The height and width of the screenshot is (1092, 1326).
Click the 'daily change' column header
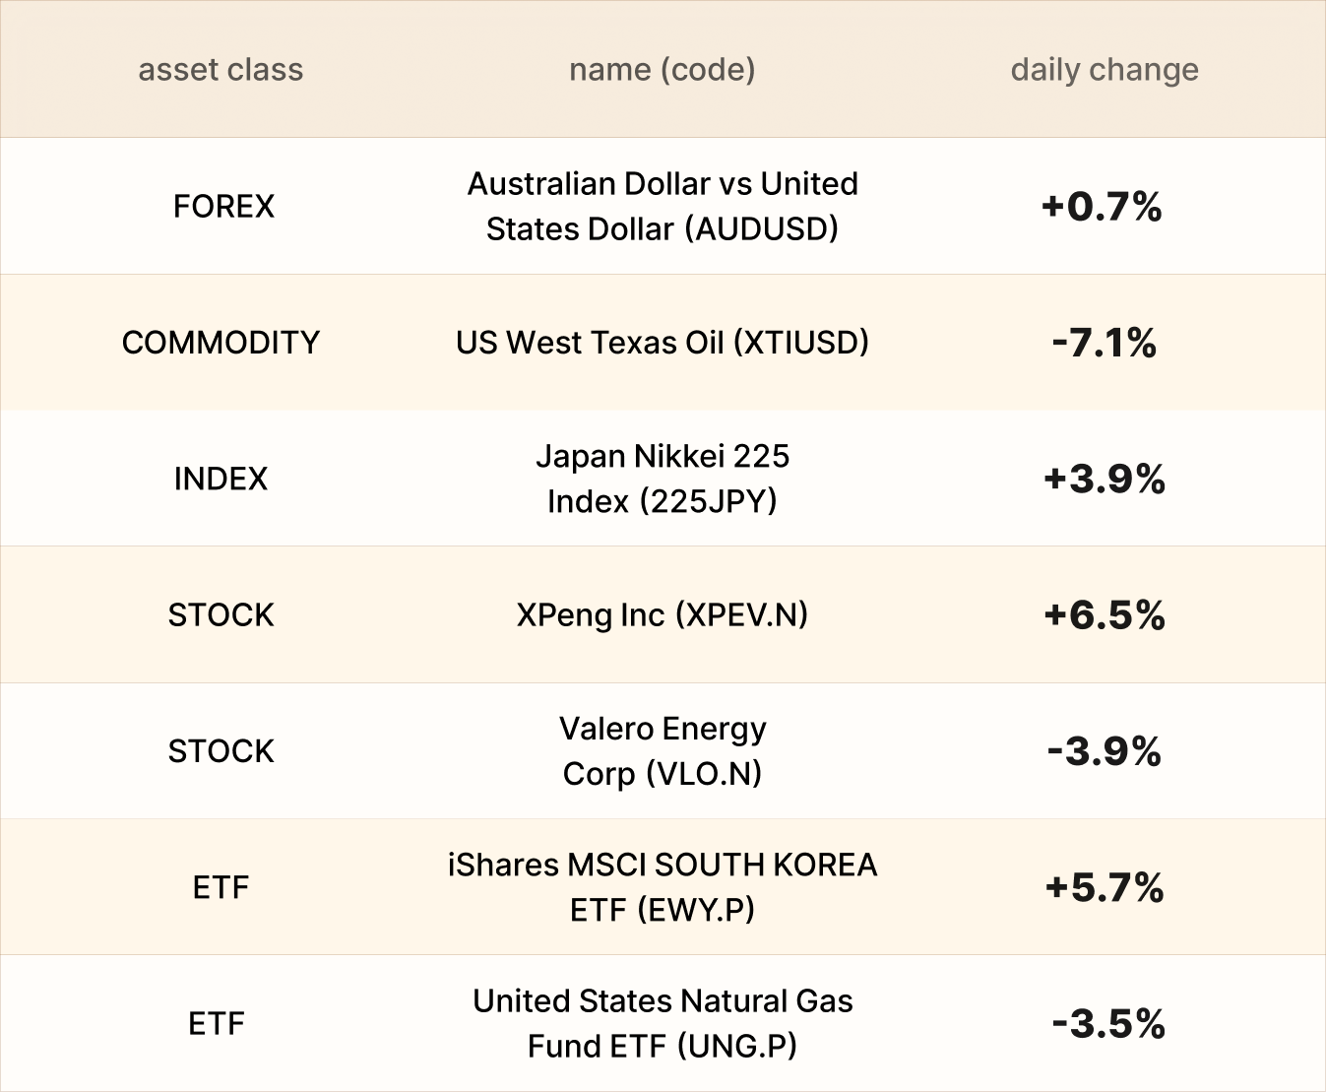point(1104,70)
